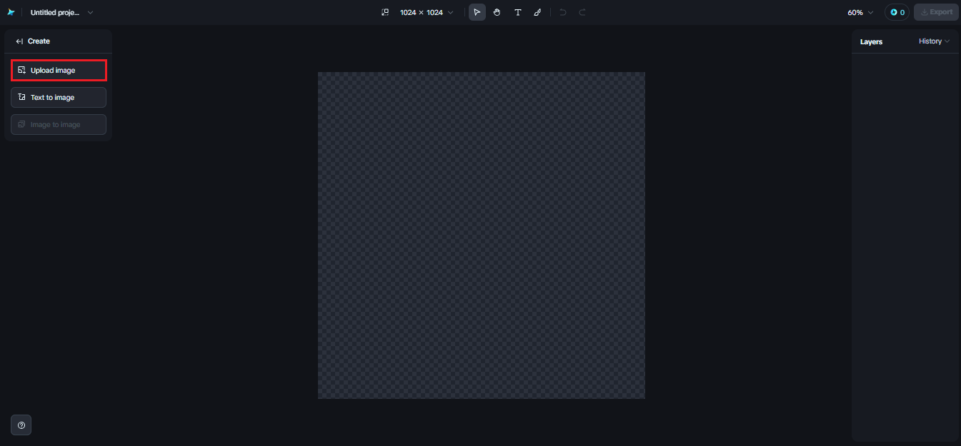Screen dimensions: 961x446
Task: Click the Redo icon
Action: coord(582,12)
